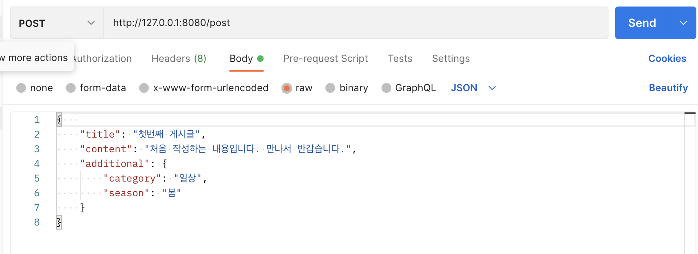The image size is (698, 254).
Task: Select x-www-form-urlencoded body type
Action: (144, 88)
